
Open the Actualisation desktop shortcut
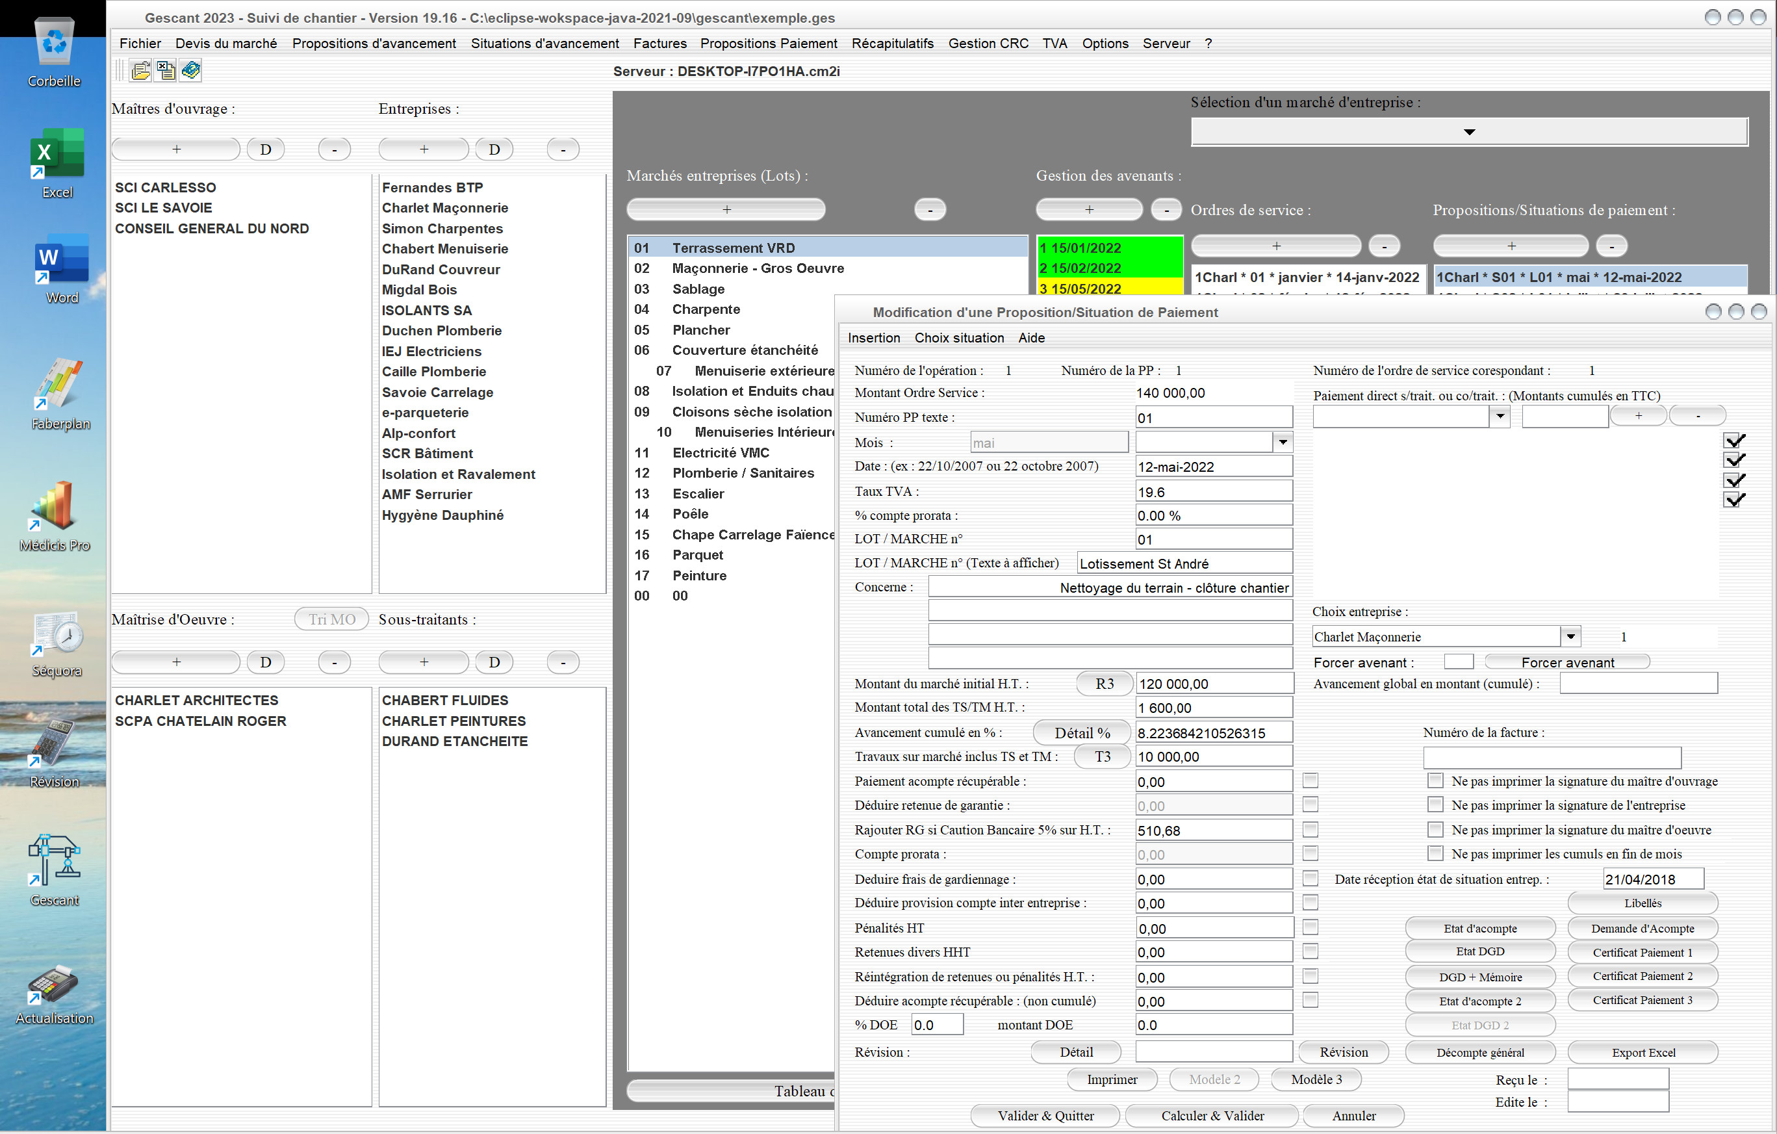[55, 993]
